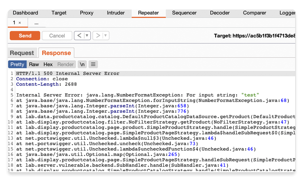Select the Render view mode
303x188 pixels.
[x=66, y=64]
